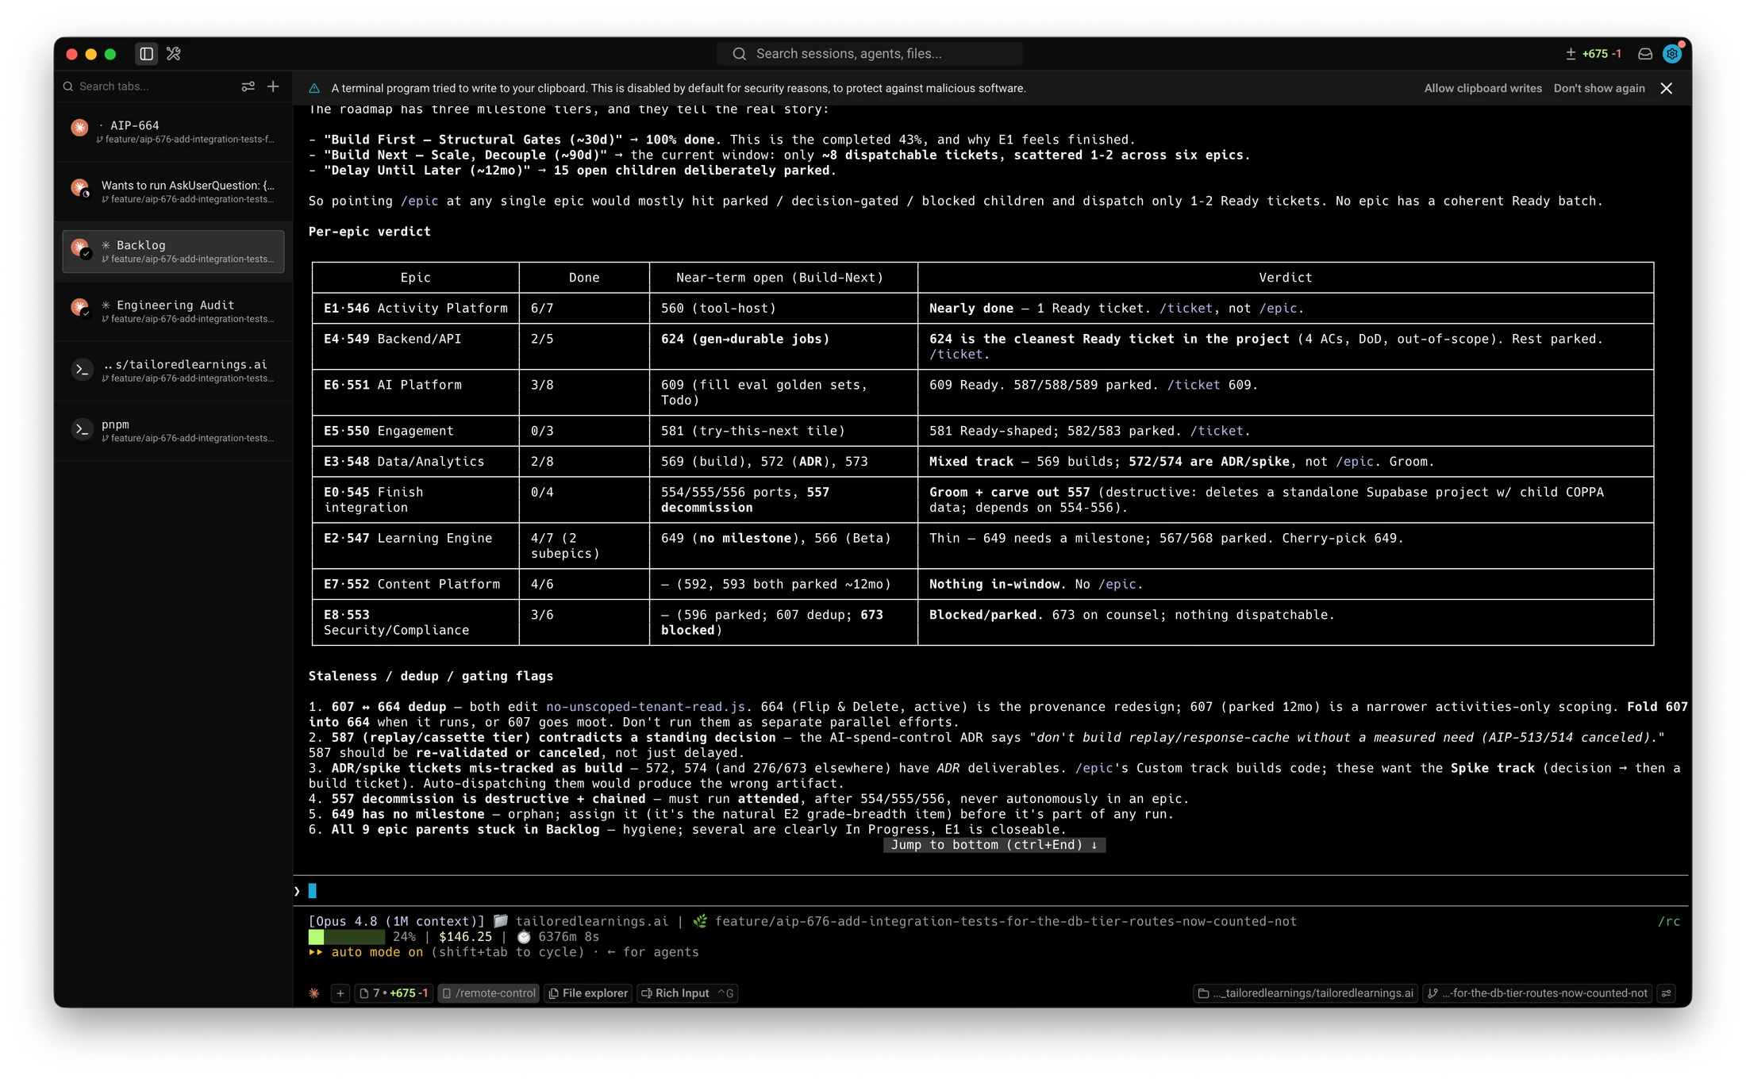Click the Verdict column header
Image resolution: width=1746 pixels, height=1079 pixels.
pyautogui.click(x=1285, y=278)
